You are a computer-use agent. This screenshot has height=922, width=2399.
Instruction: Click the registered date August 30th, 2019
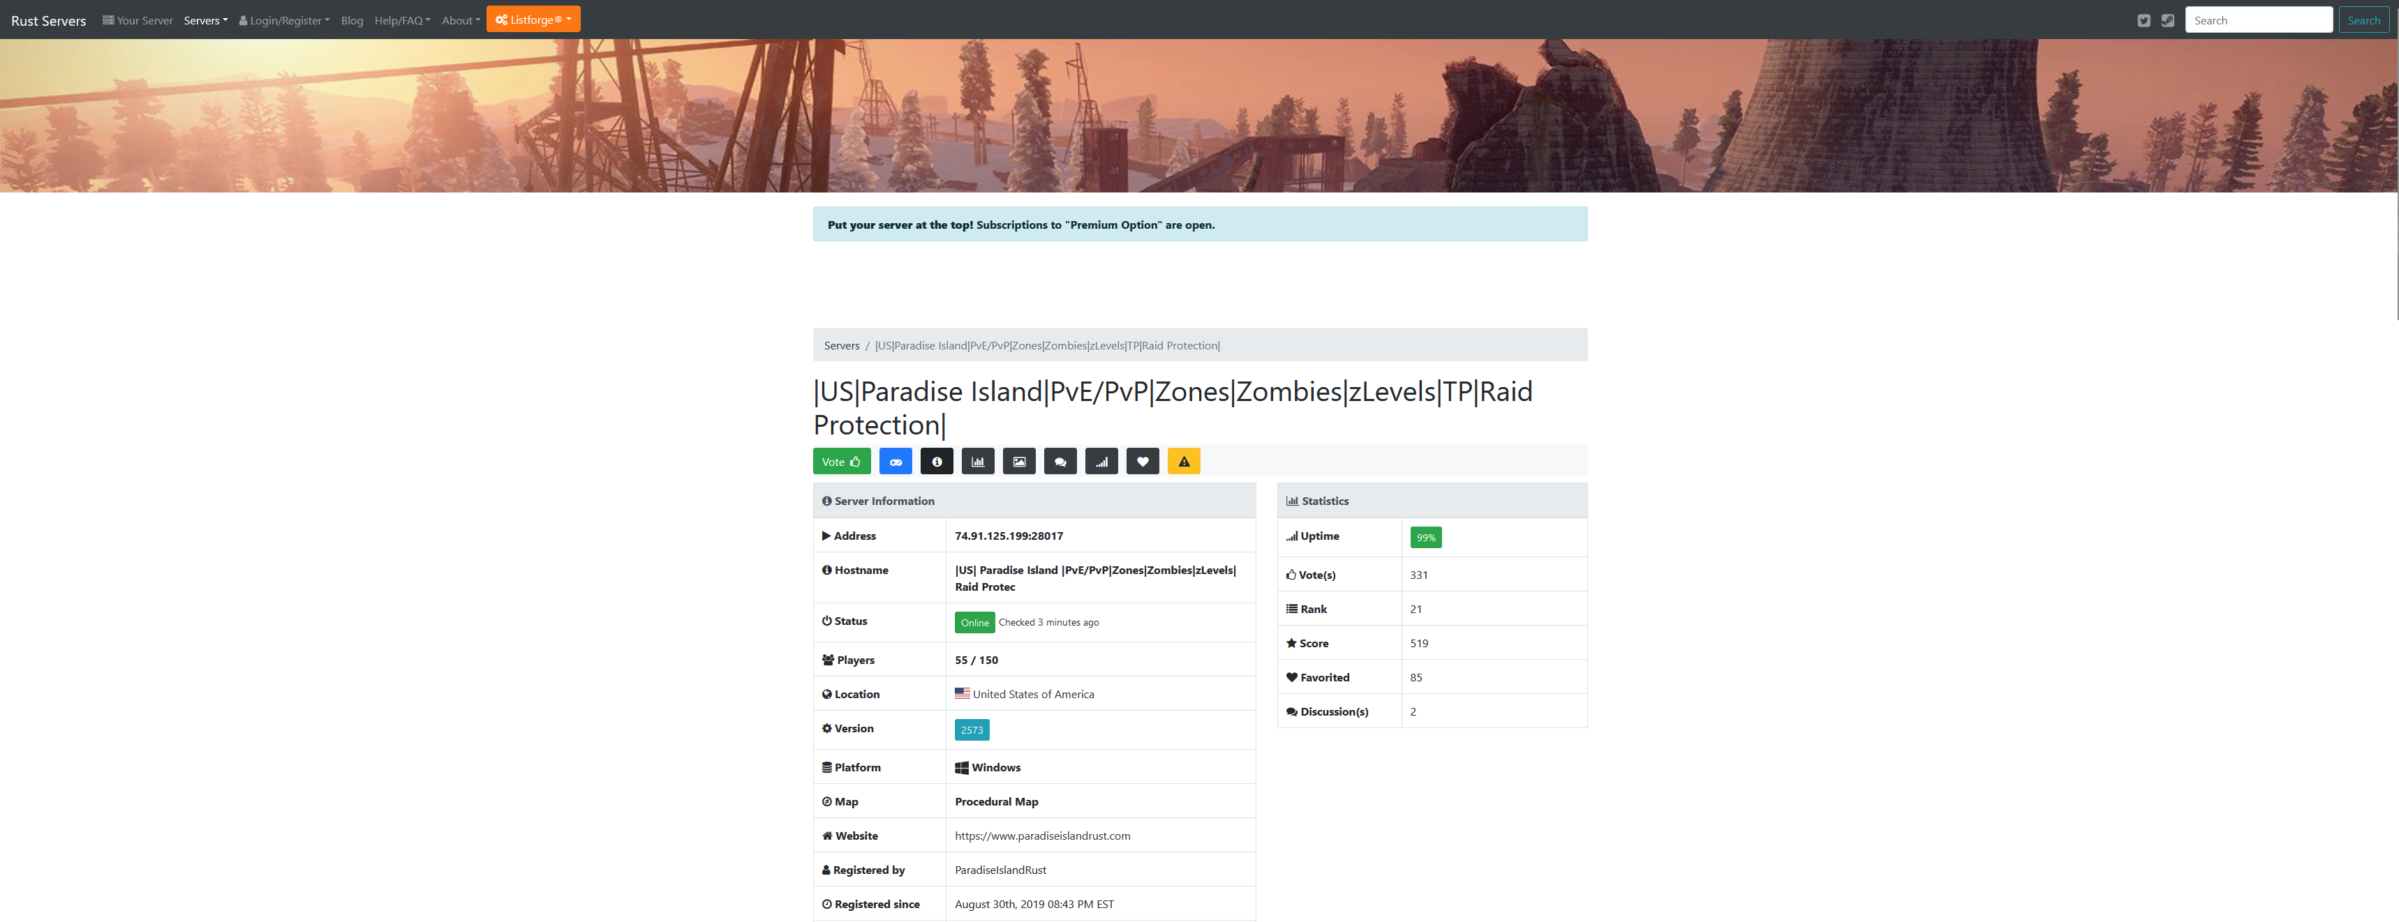coord(1034,905)
